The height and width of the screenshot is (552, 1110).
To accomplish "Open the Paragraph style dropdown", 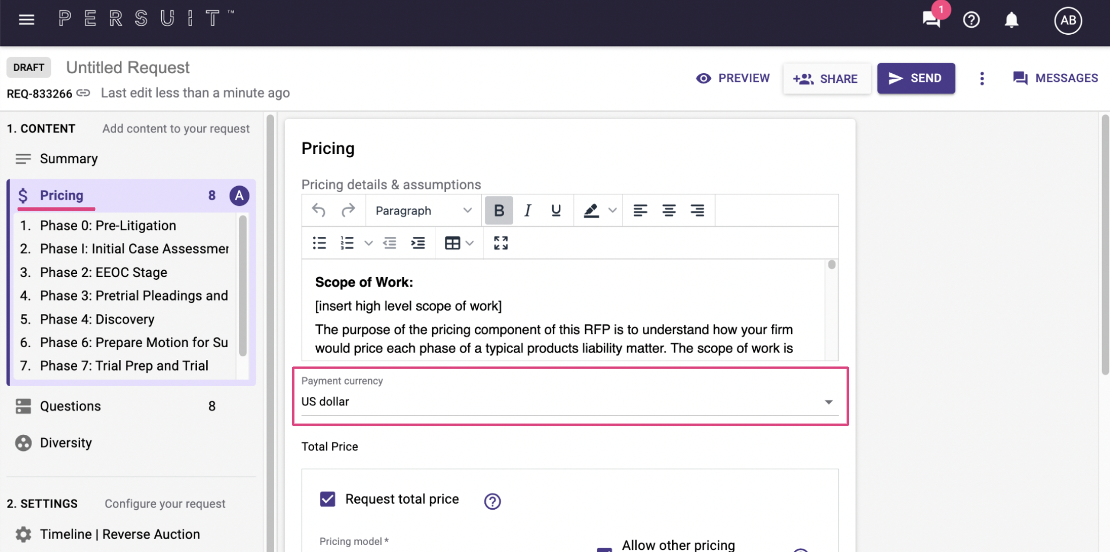I will 423,210.
